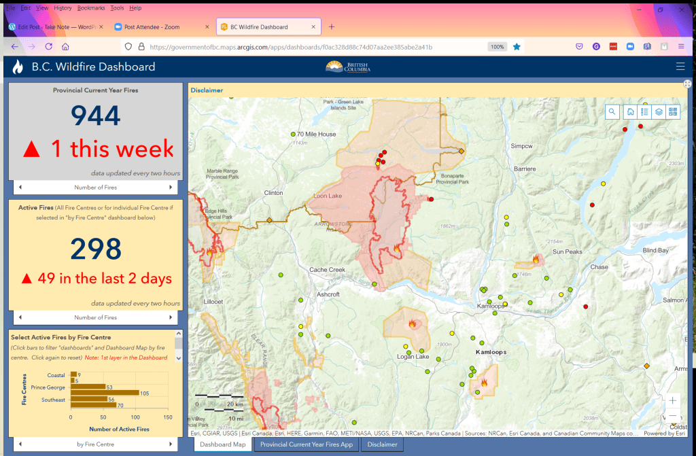Show the map legend panel

[644, 112]
